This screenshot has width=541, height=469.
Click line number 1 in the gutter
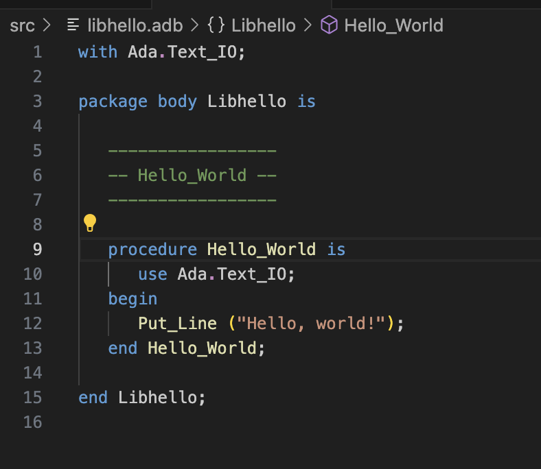click(x=36, y=52)
